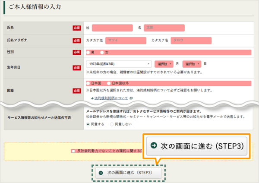Choose 日本国以外 as nationality

click(x=109, y=83)
